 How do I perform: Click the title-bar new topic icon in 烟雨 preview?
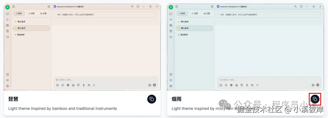pos(212,7)
